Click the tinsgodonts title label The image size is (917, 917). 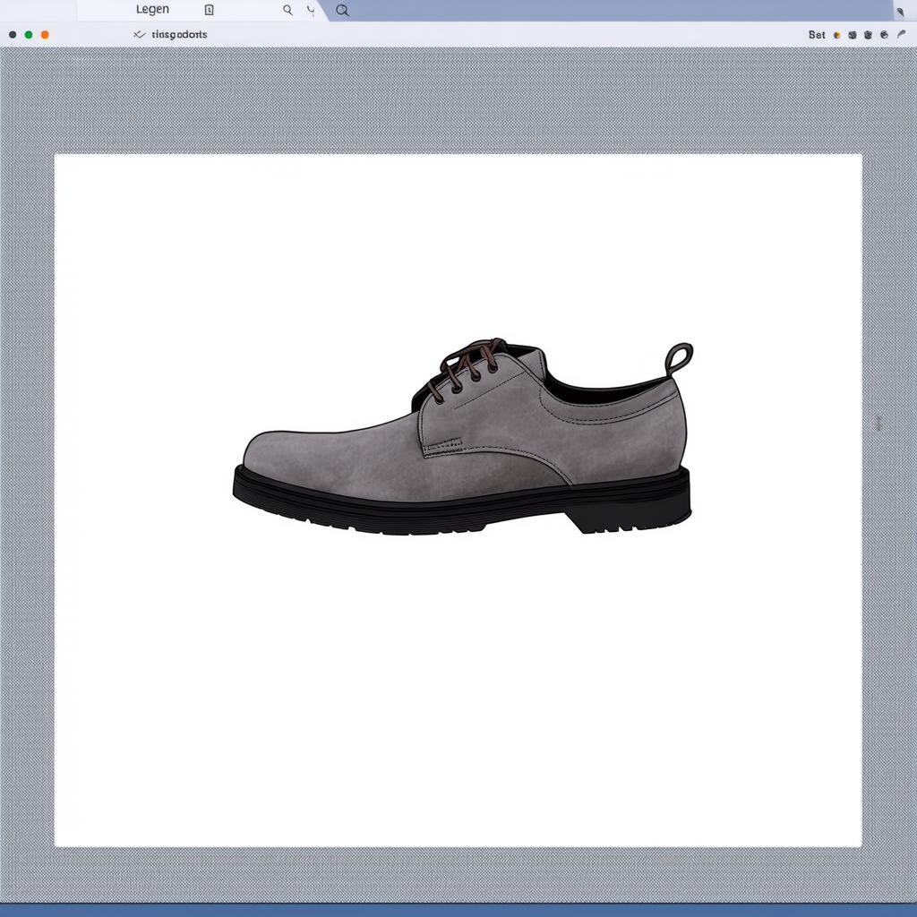point(179,34)
